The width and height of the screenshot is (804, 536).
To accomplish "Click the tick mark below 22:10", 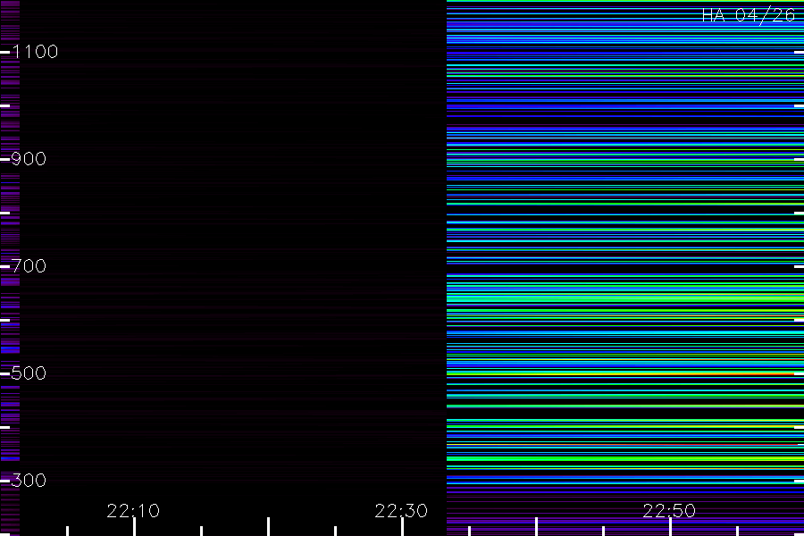I will click(134, 527).
